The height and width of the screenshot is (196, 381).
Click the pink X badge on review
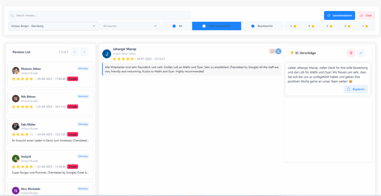click(x=272, y=51)
